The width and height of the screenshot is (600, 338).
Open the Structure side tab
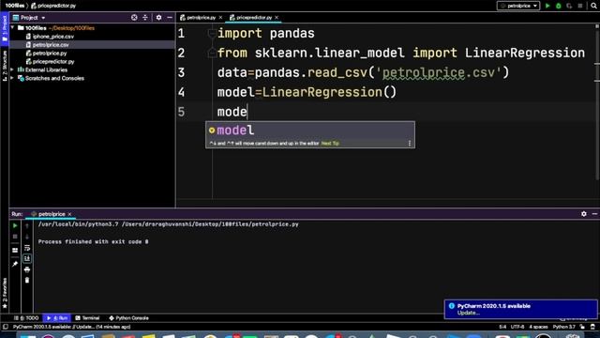tap(5, 65)
